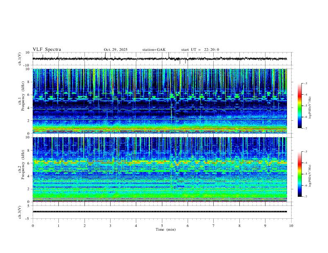Click the ch.1 voltage axis "-10" tick label
This screenshot has width=328, height=253.
pos(27,65)
